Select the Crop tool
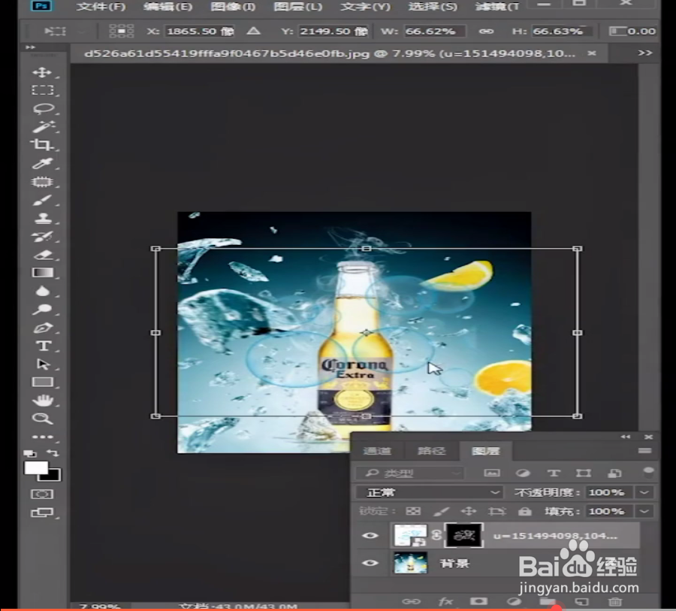The width and height of the screenshot is (676, 611). point(42,145)
